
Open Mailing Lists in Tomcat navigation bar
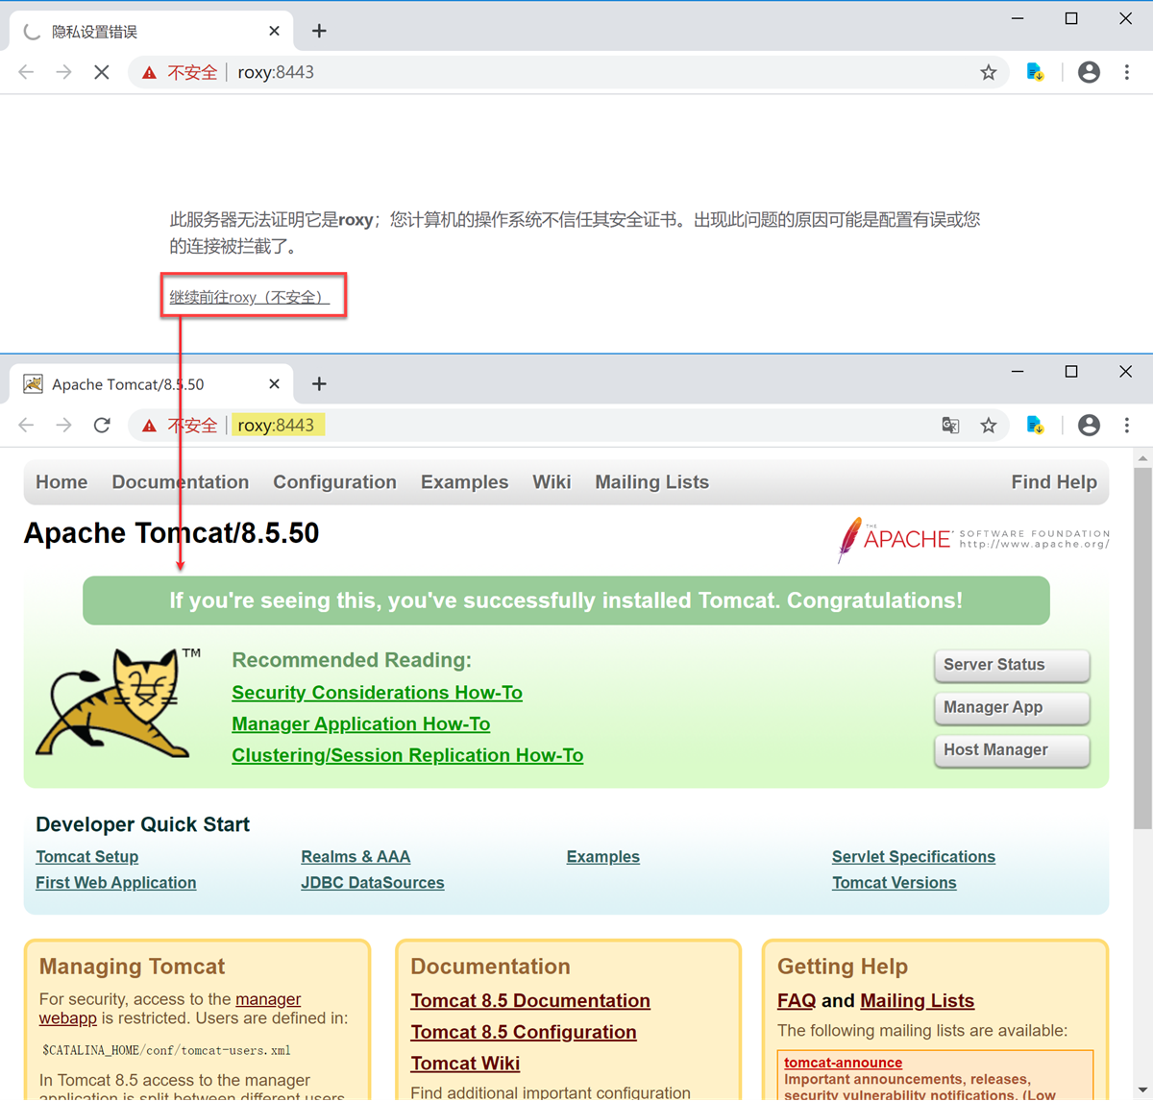[651, 482]
